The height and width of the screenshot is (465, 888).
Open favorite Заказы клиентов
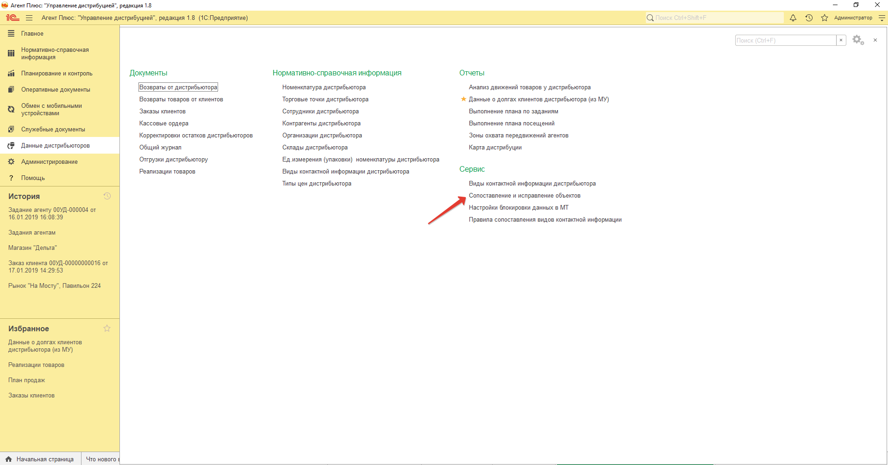(x=31, y=395)
